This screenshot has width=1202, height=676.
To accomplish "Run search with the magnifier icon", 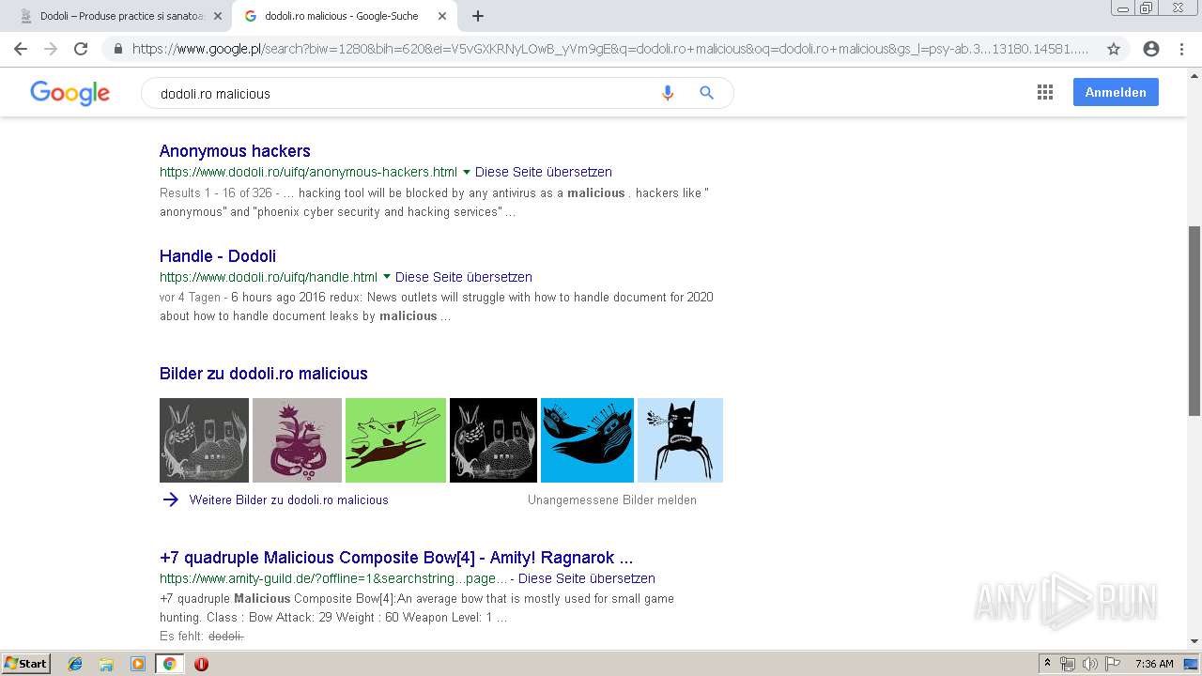I will coord(707,93).
